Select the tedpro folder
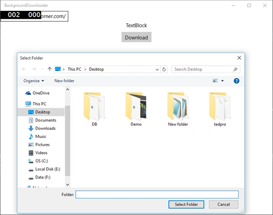The width and height of the screenshot is (273, 215). click(x=220, y=109)
